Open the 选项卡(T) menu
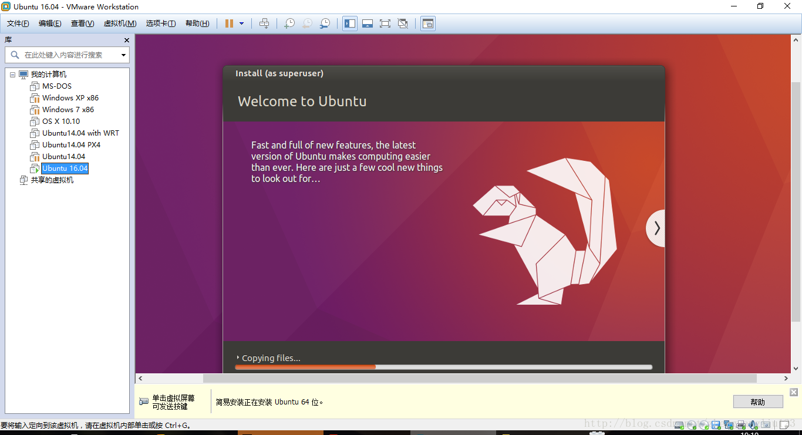The width and height of the screenshot is (802, 435). point(161,23)
